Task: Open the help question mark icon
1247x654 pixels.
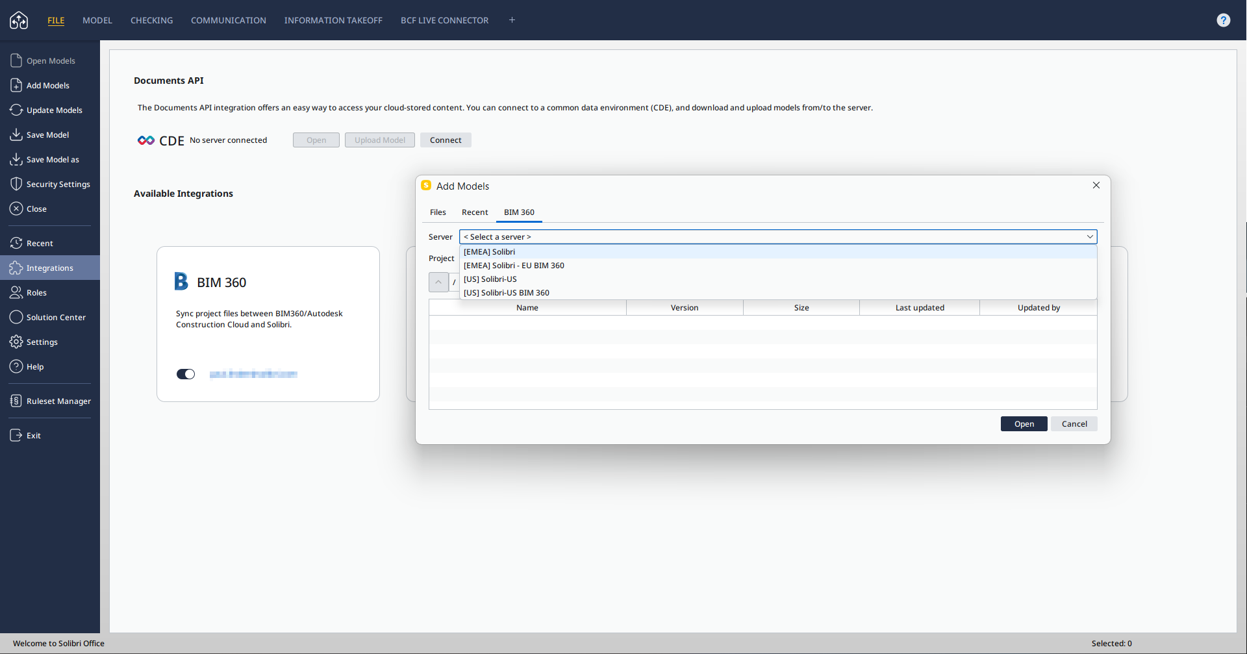Action: coord(1223,20)
